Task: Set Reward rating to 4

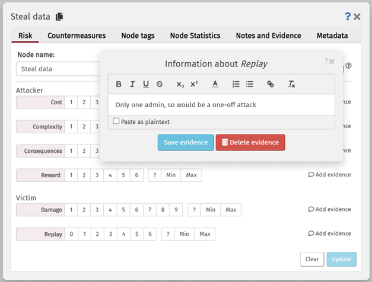Action: [110, 175]
